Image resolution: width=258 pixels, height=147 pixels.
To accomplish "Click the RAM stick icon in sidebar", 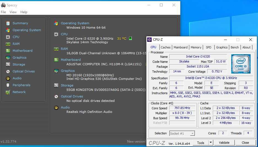I will click(8, 44).
